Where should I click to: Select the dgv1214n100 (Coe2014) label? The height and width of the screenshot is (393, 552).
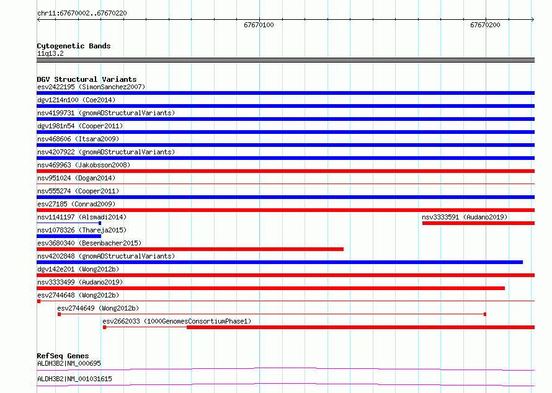coord(76,100)
